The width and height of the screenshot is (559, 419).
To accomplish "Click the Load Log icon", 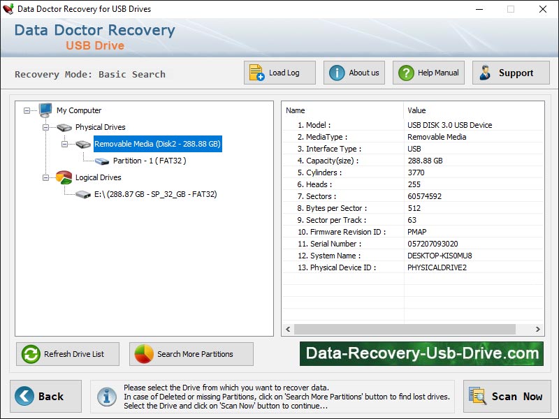I will [x=255, y=72].
